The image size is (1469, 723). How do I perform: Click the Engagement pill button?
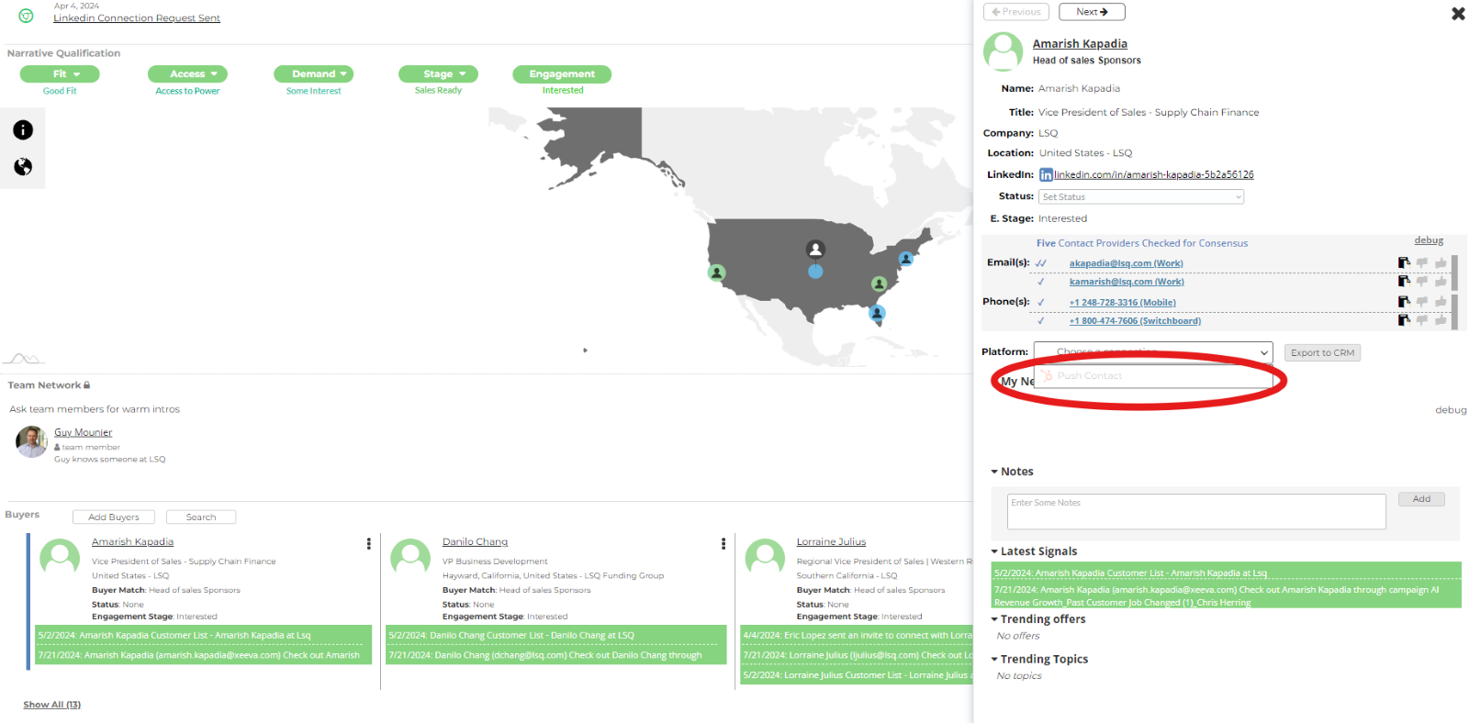tap(562, 74)
